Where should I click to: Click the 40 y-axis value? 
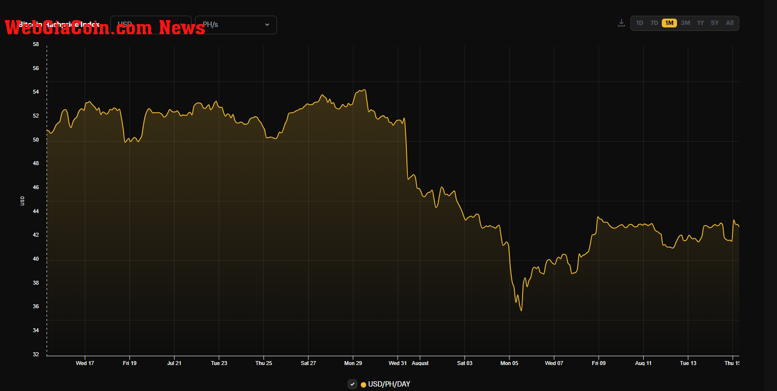click(x=36, y=259)
